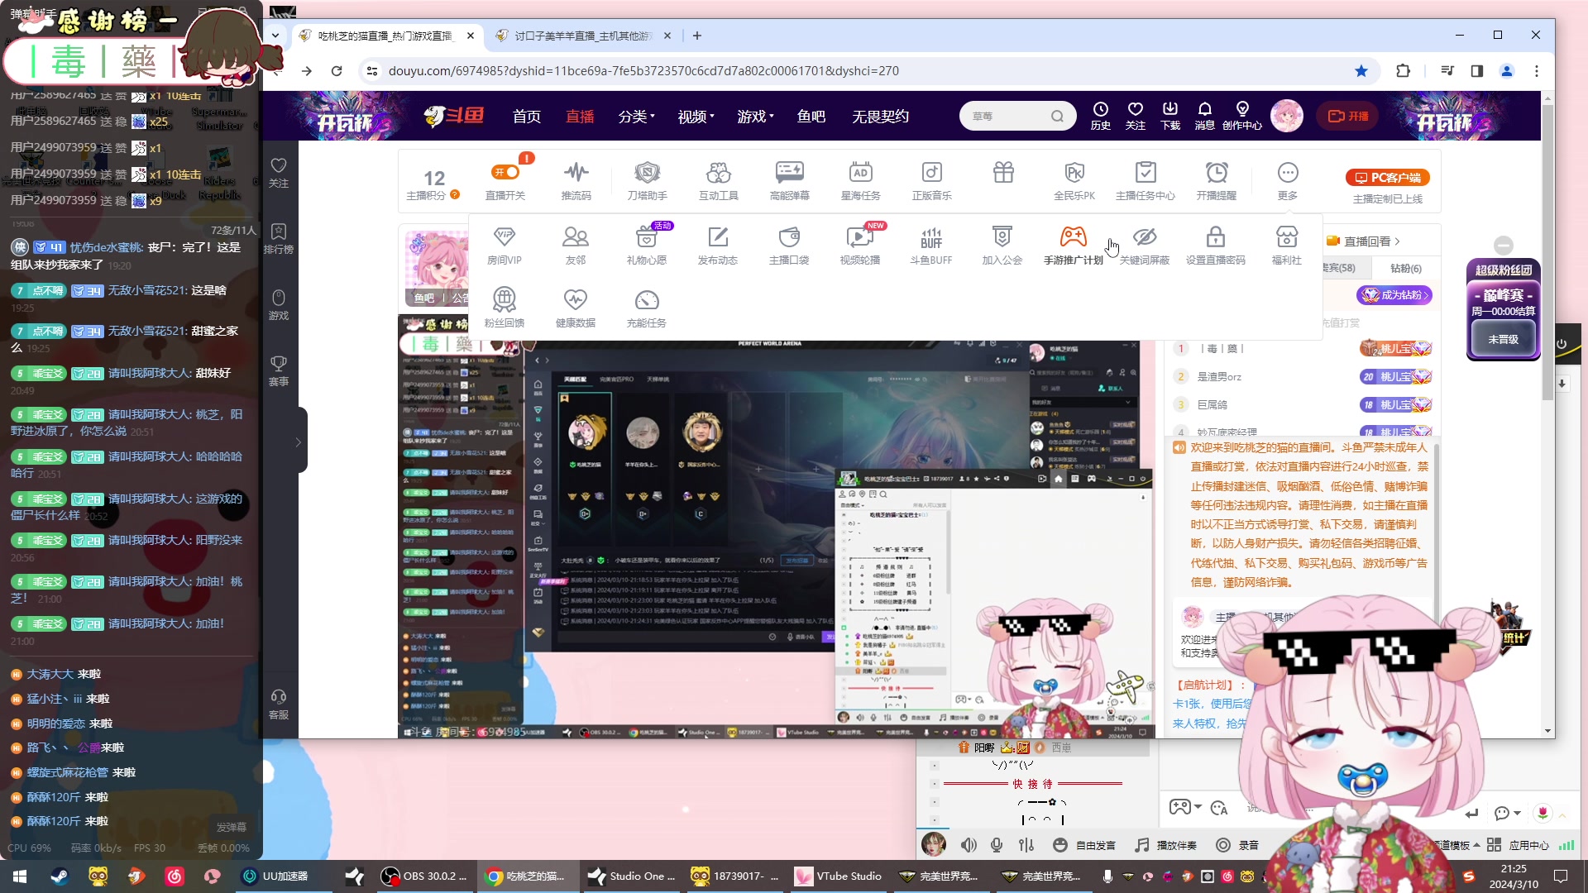Click the red 开播 go-live button

pyautogui.click(x=1348, y=116)
